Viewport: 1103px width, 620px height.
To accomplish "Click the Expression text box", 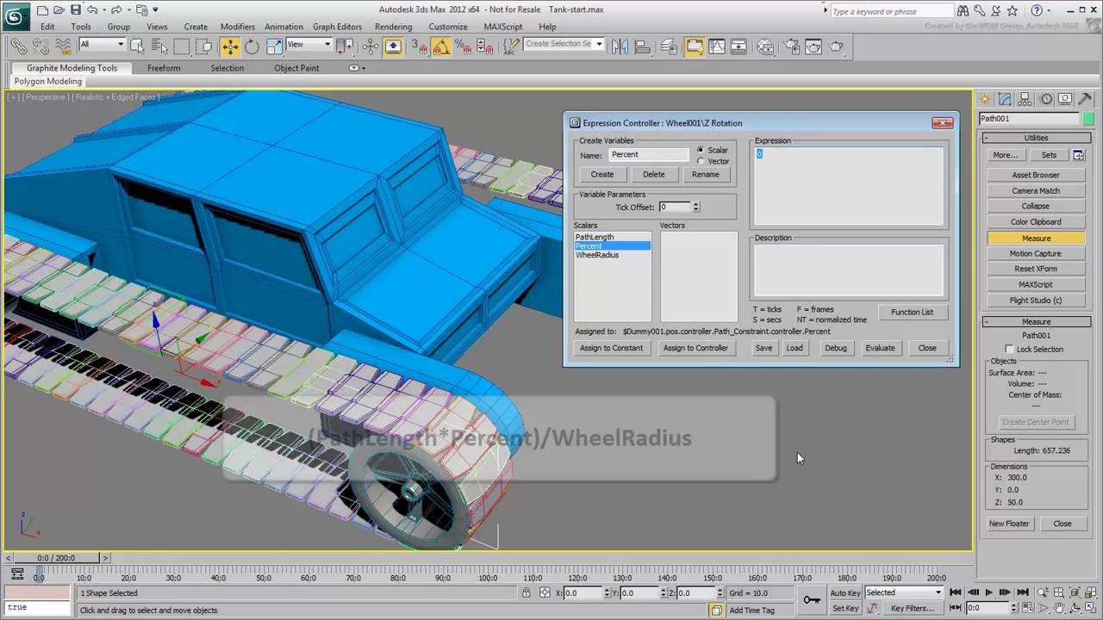I will 849,186.
